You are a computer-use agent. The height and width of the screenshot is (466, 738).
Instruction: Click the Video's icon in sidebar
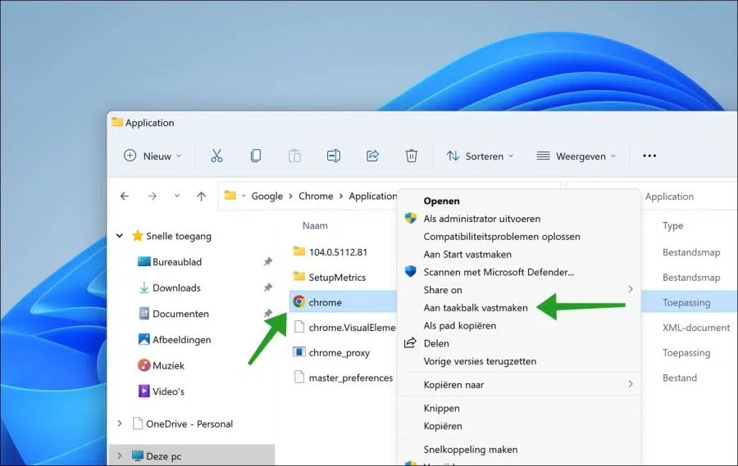coord(144,391)
